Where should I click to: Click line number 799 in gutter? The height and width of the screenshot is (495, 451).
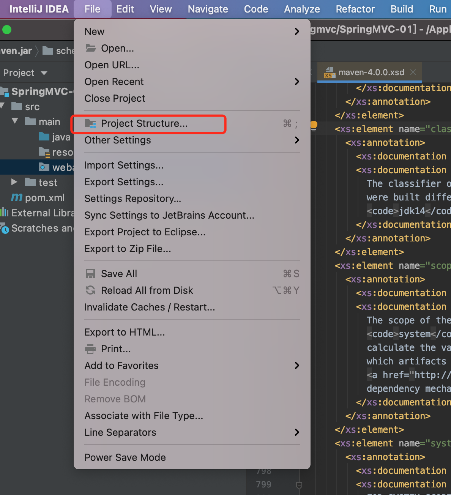click(263, 484)
